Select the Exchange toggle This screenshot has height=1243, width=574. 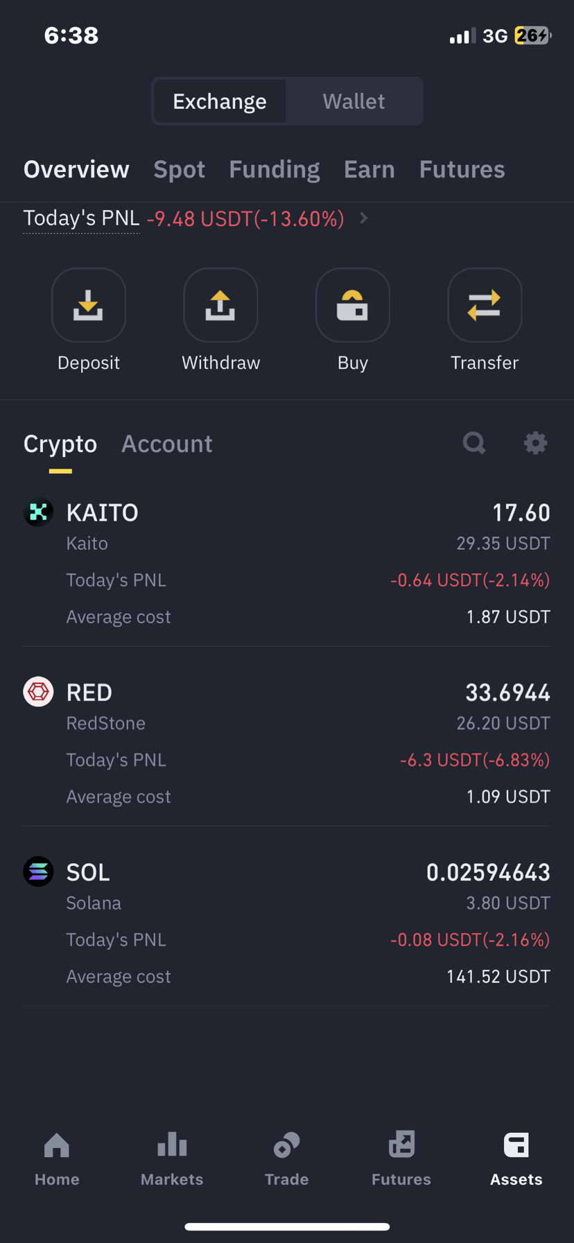tap(220, 101)
